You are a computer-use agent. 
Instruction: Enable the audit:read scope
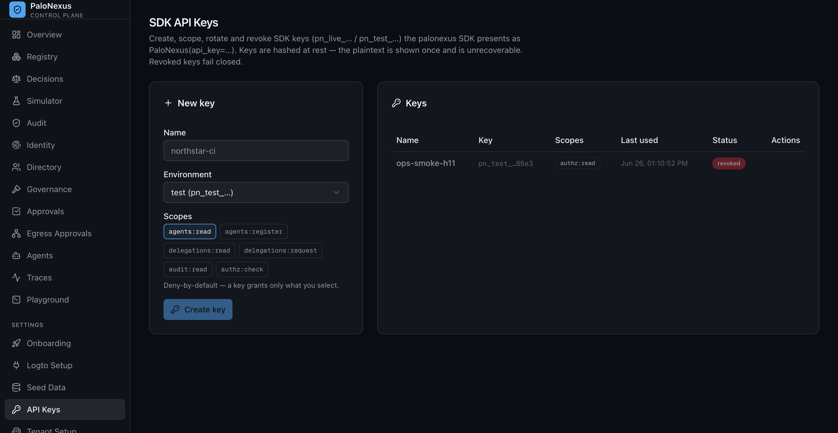click(188, 269)
